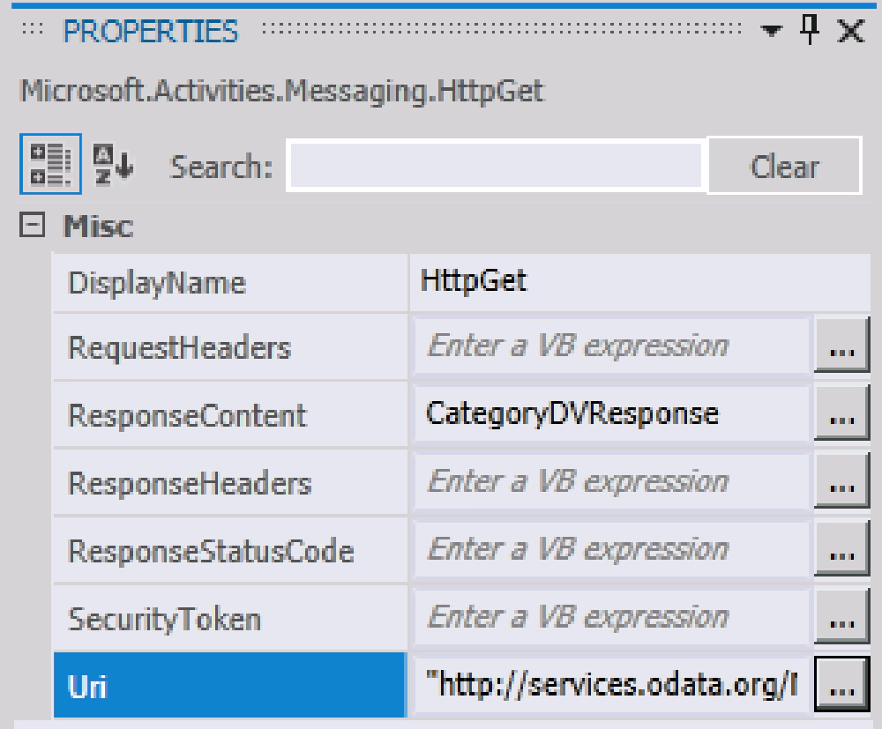Toggle the Properties window pin
The image size is (882, 729).
809,28
